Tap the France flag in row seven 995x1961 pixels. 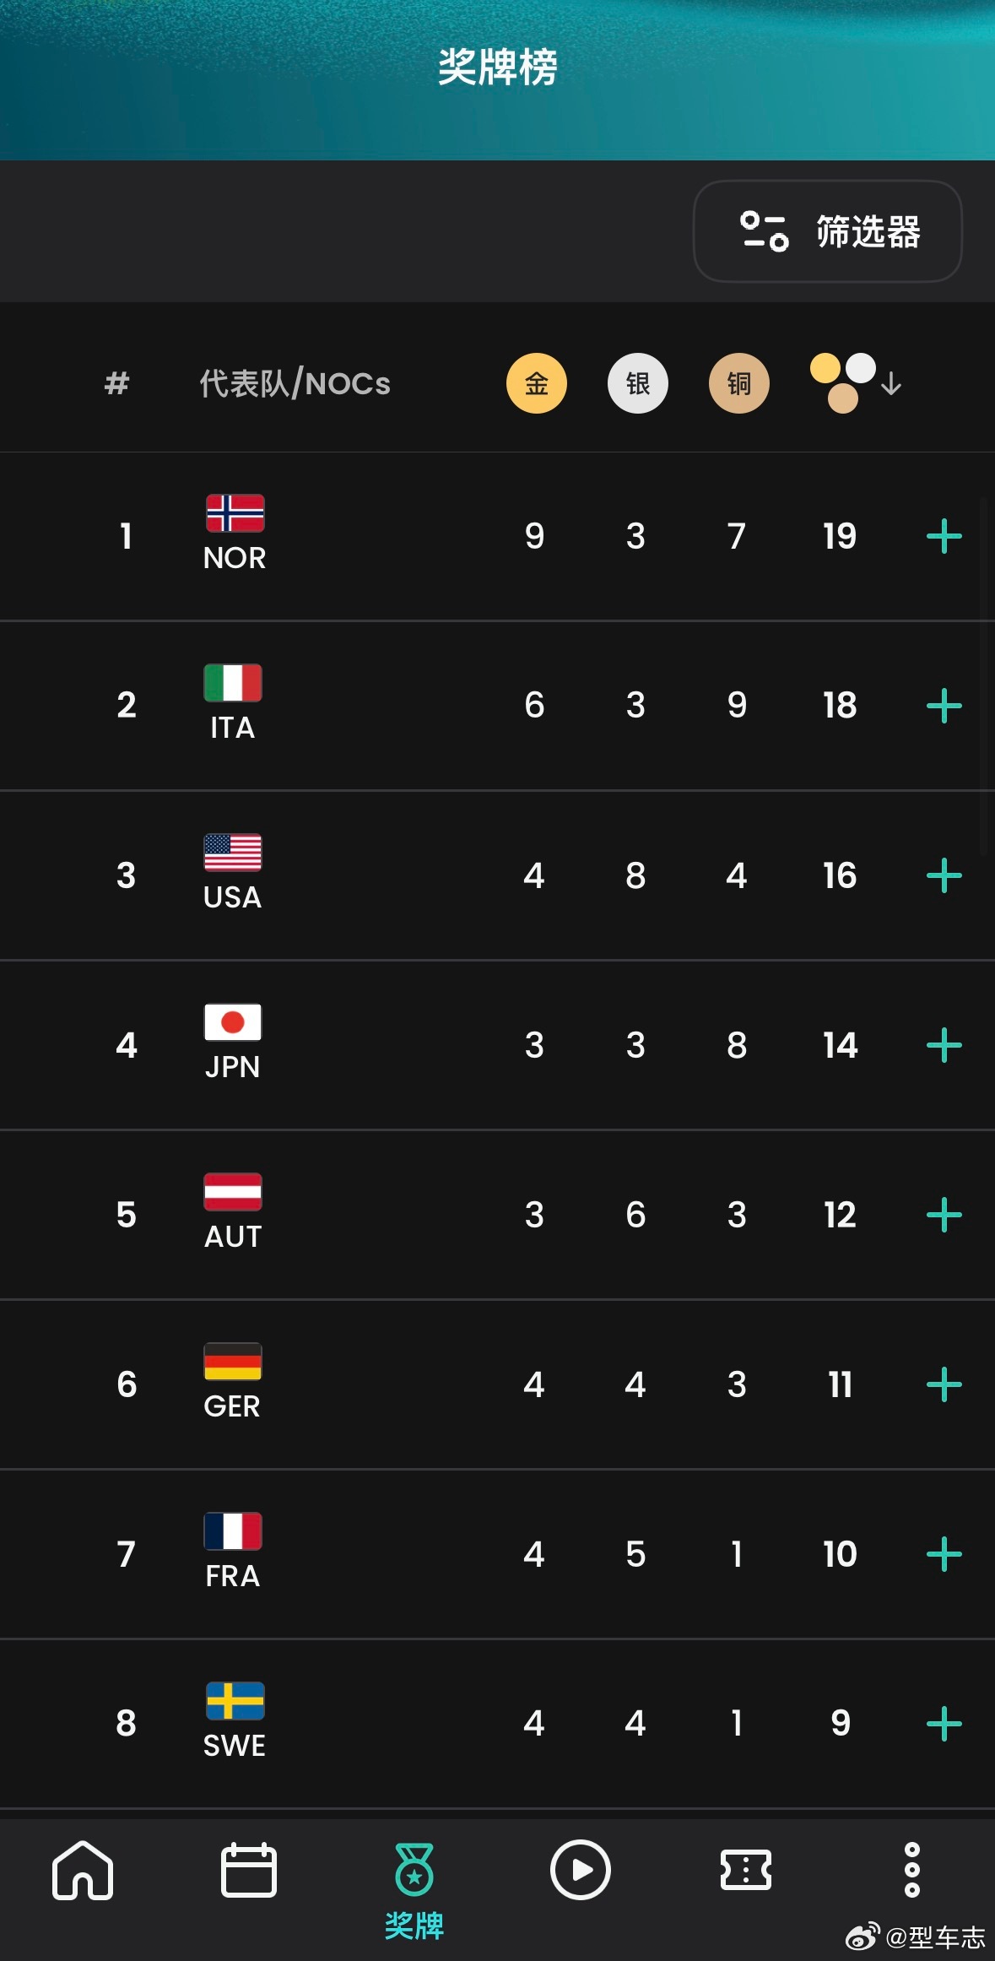click(233, 1530)
